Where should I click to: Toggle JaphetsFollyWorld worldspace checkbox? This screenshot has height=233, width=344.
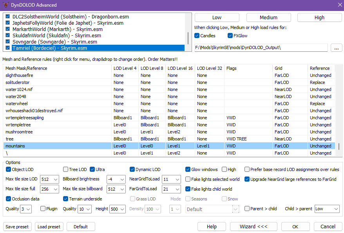8,23
